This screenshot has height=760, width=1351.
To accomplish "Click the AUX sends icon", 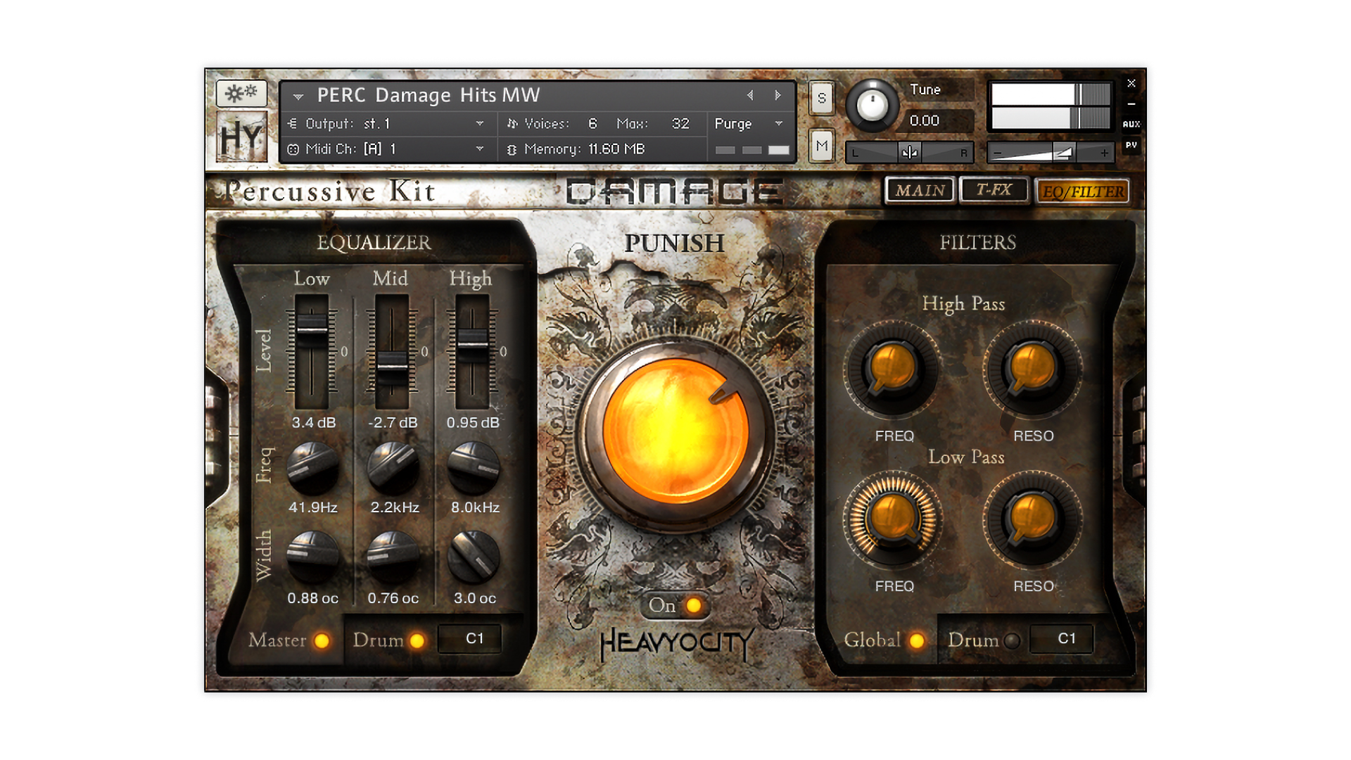I will (1131, 124).
